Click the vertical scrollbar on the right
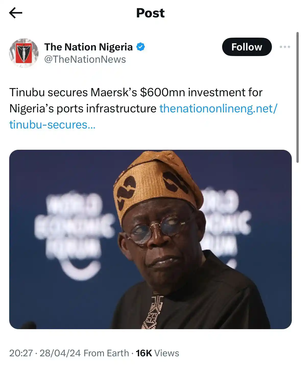301x365 pixels. (297, 97)
